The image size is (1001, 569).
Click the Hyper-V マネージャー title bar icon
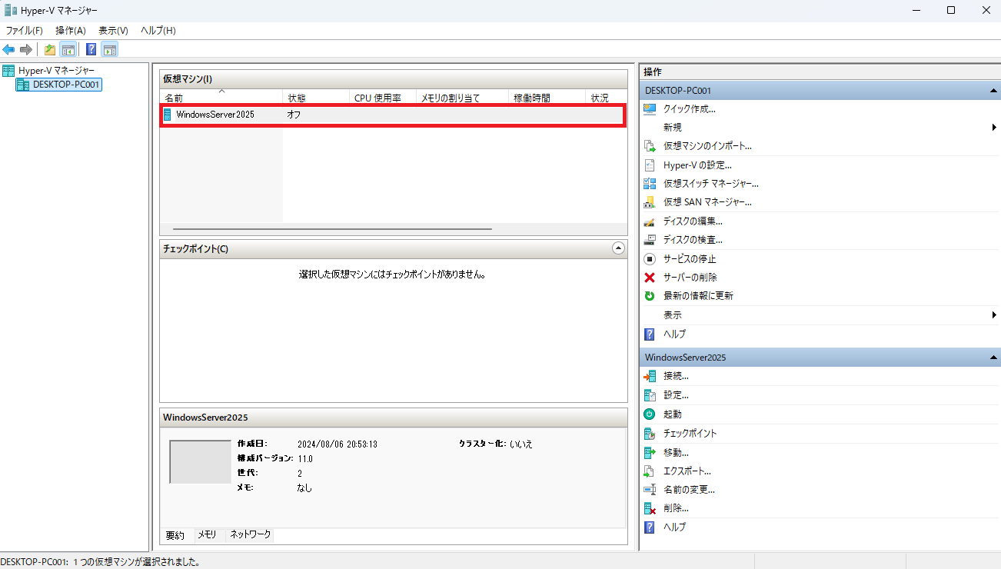[x=10, y=10]
